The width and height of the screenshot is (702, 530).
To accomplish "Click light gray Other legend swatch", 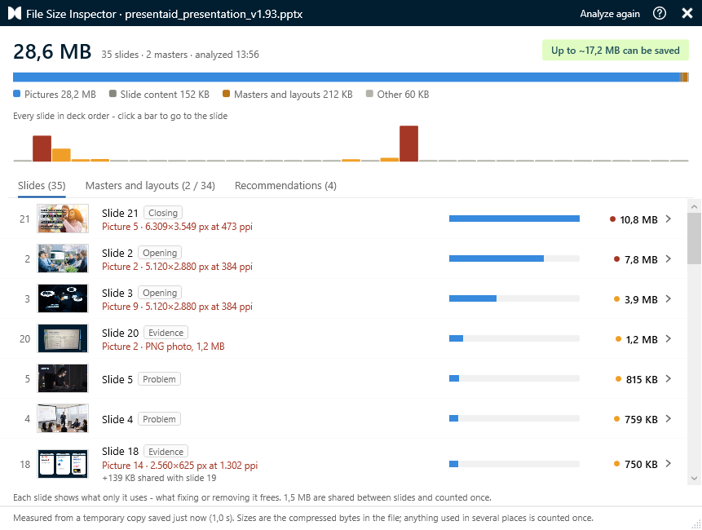I will [369, 94].
